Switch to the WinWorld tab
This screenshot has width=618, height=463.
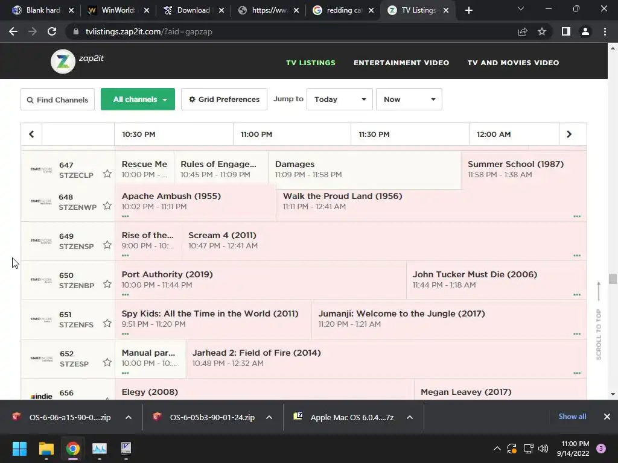(118, 10)
